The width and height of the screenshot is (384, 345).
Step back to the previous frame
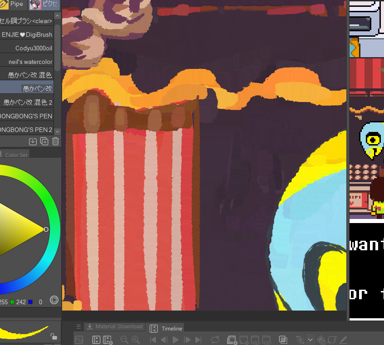click(x=164, y=340)
